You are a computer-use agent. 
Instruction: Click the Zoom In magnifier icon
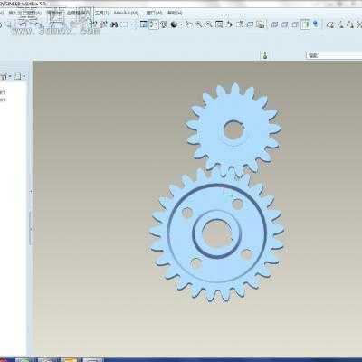(199, 24)
